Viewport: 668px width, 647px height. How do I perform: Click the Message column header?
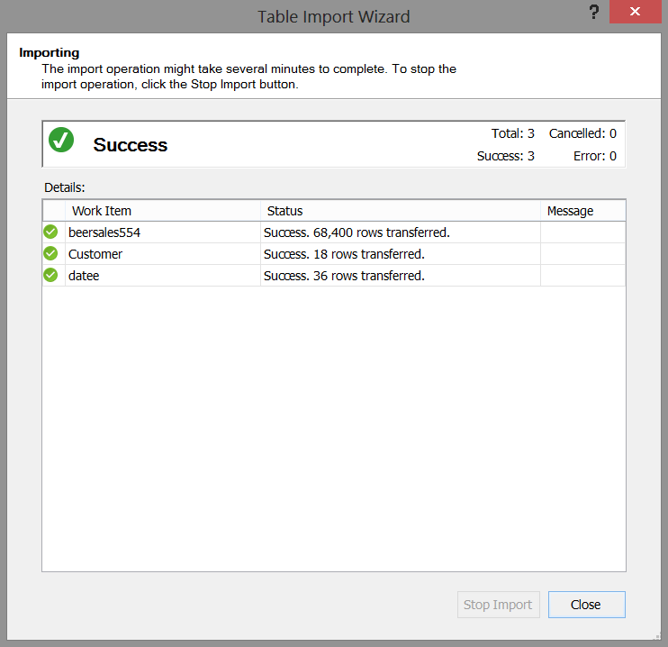[x=570, y=211]
